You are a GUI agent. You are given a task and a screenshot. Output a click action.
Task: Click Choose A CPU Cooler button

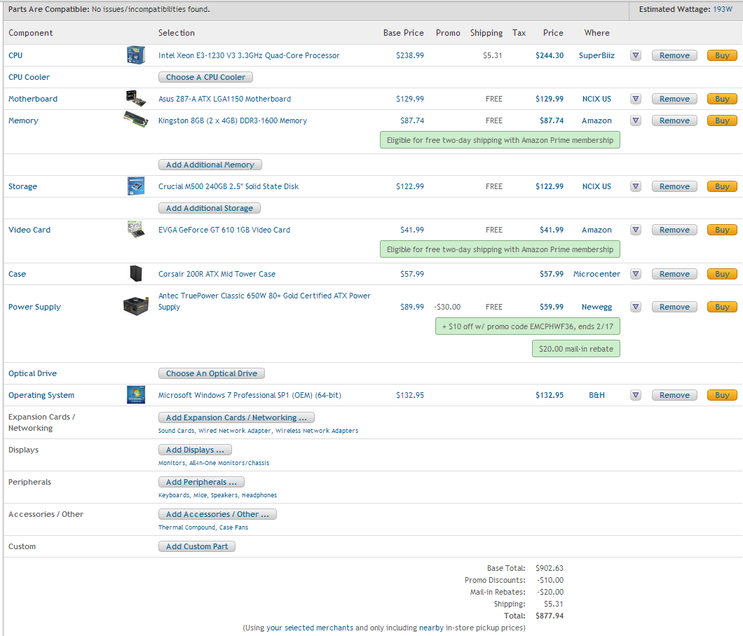pyautogui.click(x=205, y=77)
